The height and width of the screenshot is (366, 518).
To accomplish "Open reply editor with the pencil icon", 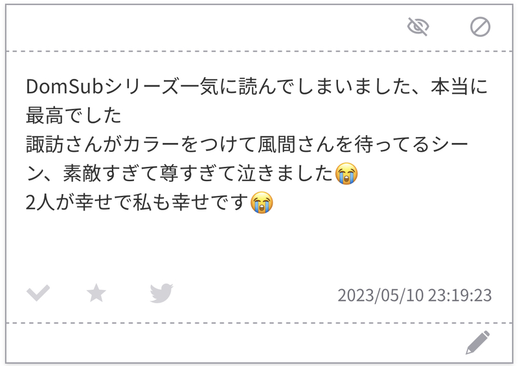I will coord(478,342).
